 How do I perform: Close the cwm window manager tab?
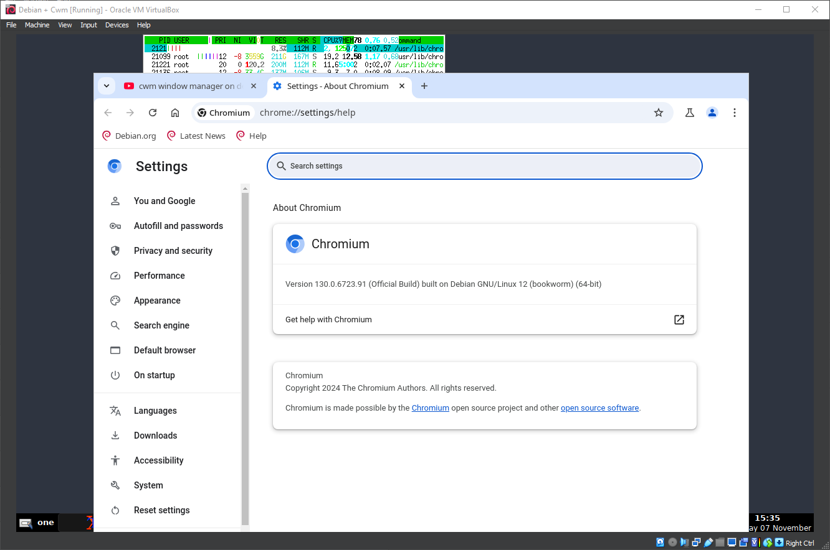(x=254, y=86)
